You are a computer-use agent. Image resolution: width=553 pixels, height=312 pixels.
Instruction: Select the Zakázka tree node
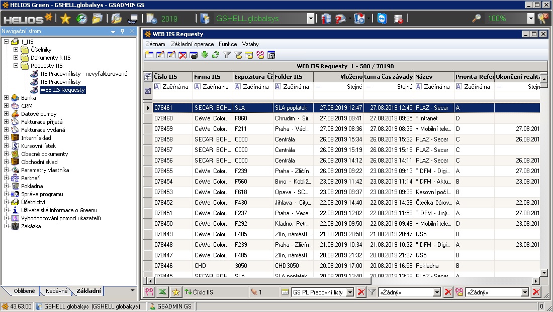coord(31,226)
